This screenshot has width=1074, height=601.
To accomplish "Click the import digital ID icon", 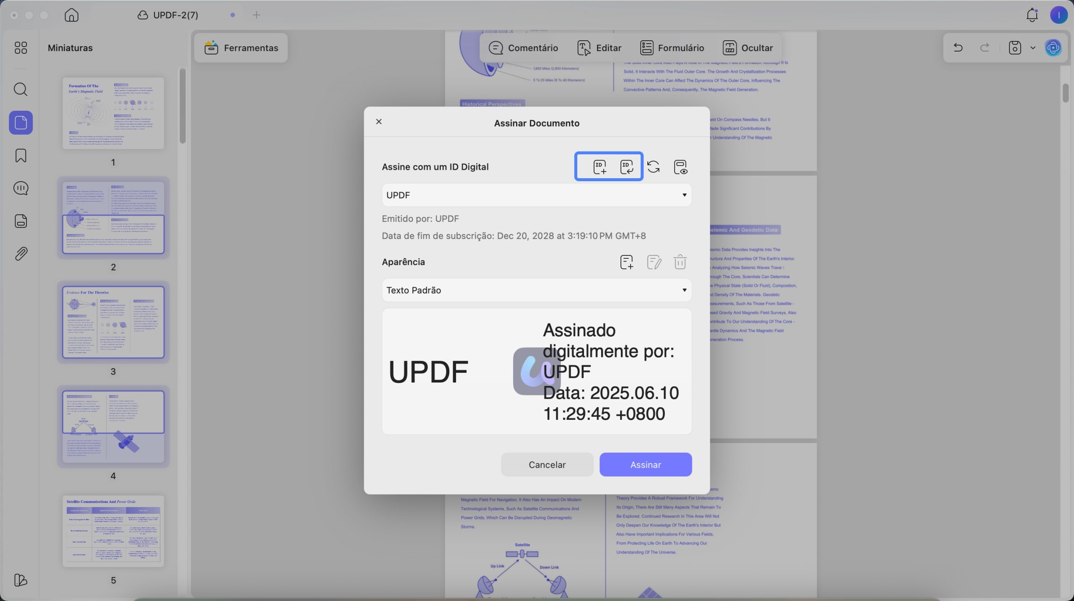I will (x=627, y=167).
